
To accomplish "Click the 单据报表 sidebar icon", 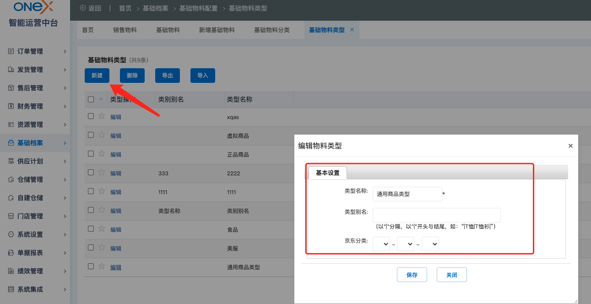I will pyautogui.click(x=11, y=253).
